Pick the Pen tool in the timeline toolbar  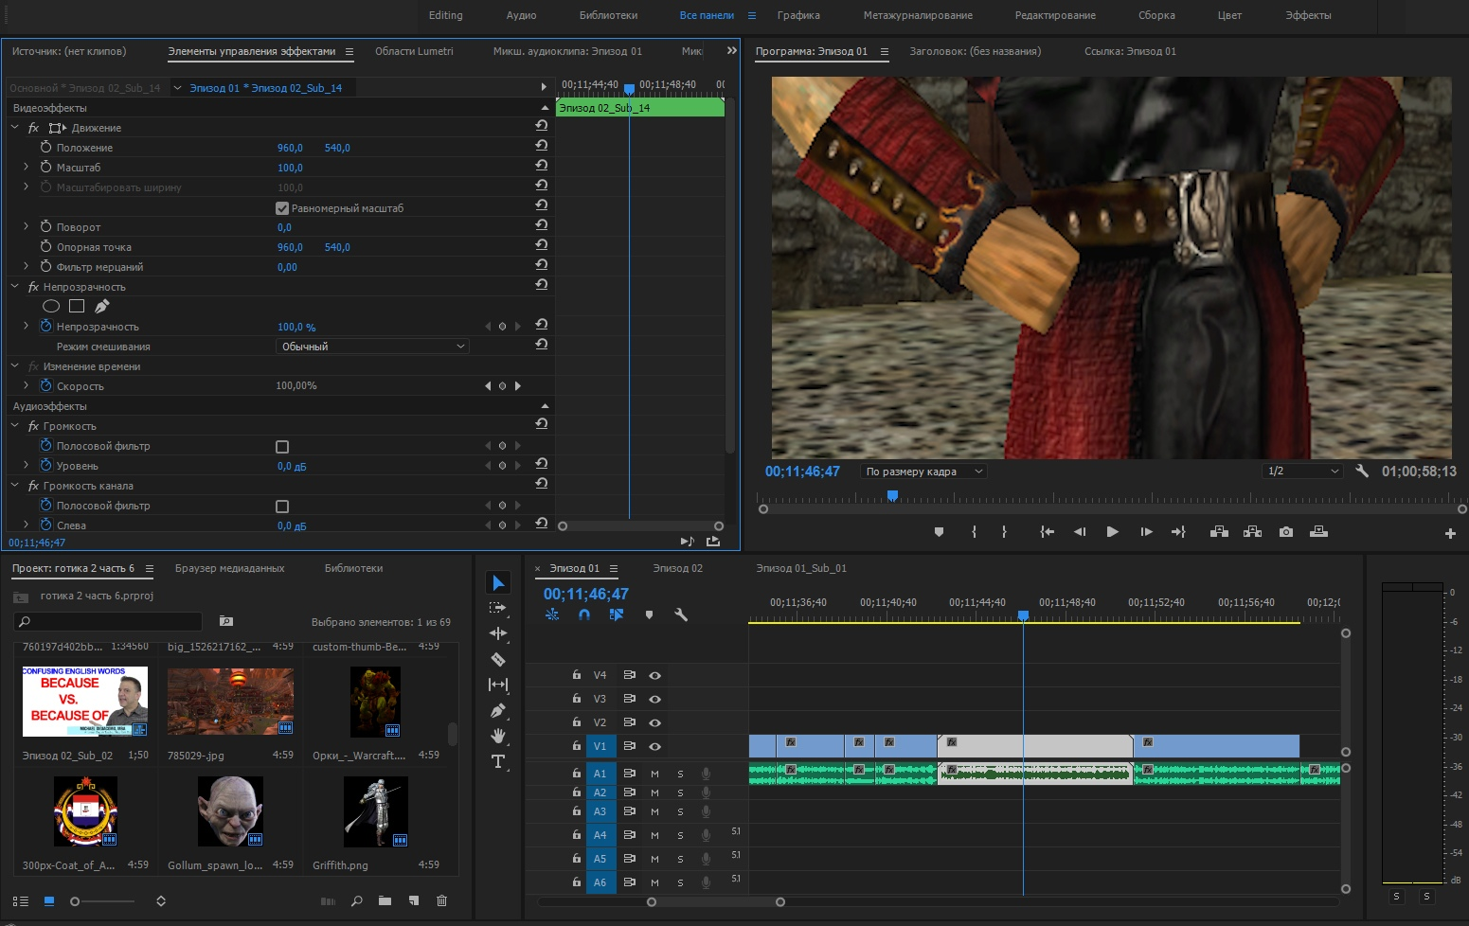[498, 710]
